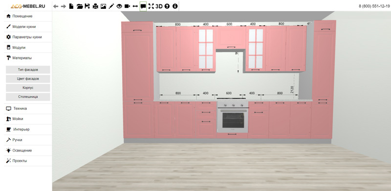The height and width of the screenshot is (191, 391).
Task: Create a new project with file icon
Action: click(x=71, y=6)
